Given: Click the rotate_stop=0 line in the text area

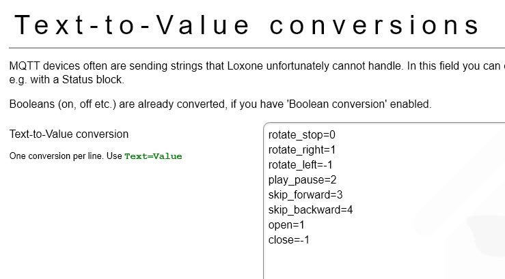Looking at the screenshot, I should pyautogui.click(x=301, y=135).
